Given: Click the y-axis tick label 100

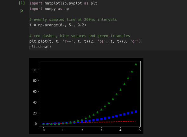Looking at the screenshot, I should coord(34,70).
